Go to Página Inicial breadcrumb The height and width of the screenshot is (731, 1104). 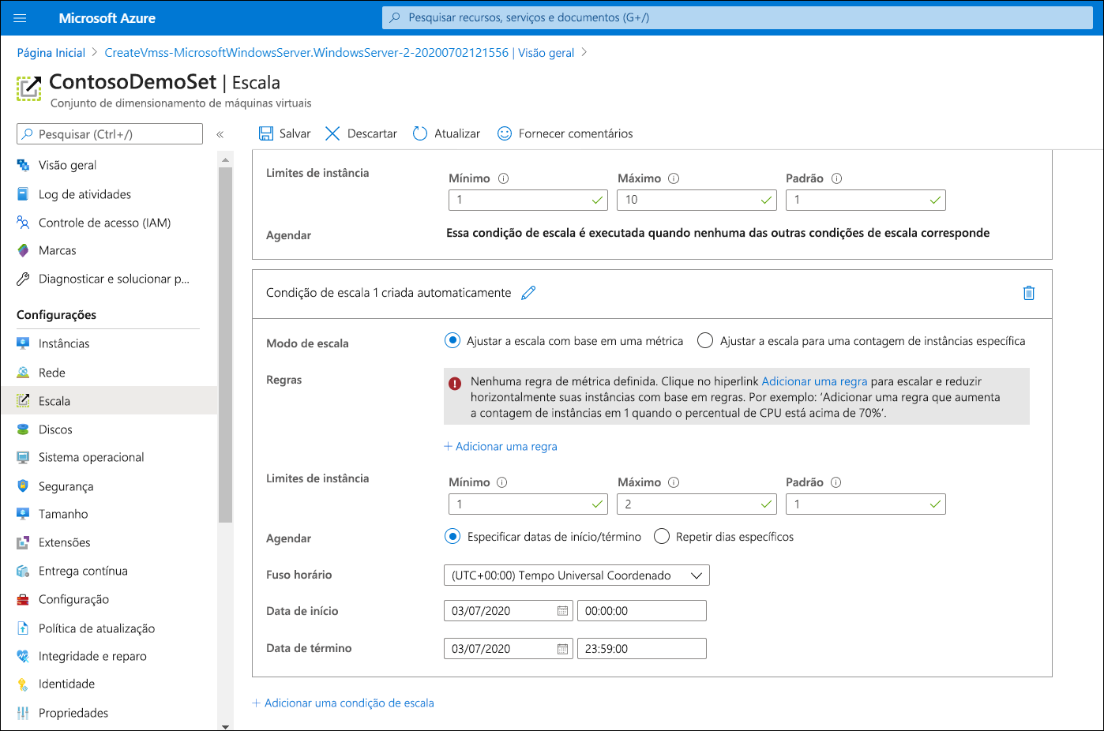pos(51,53)
